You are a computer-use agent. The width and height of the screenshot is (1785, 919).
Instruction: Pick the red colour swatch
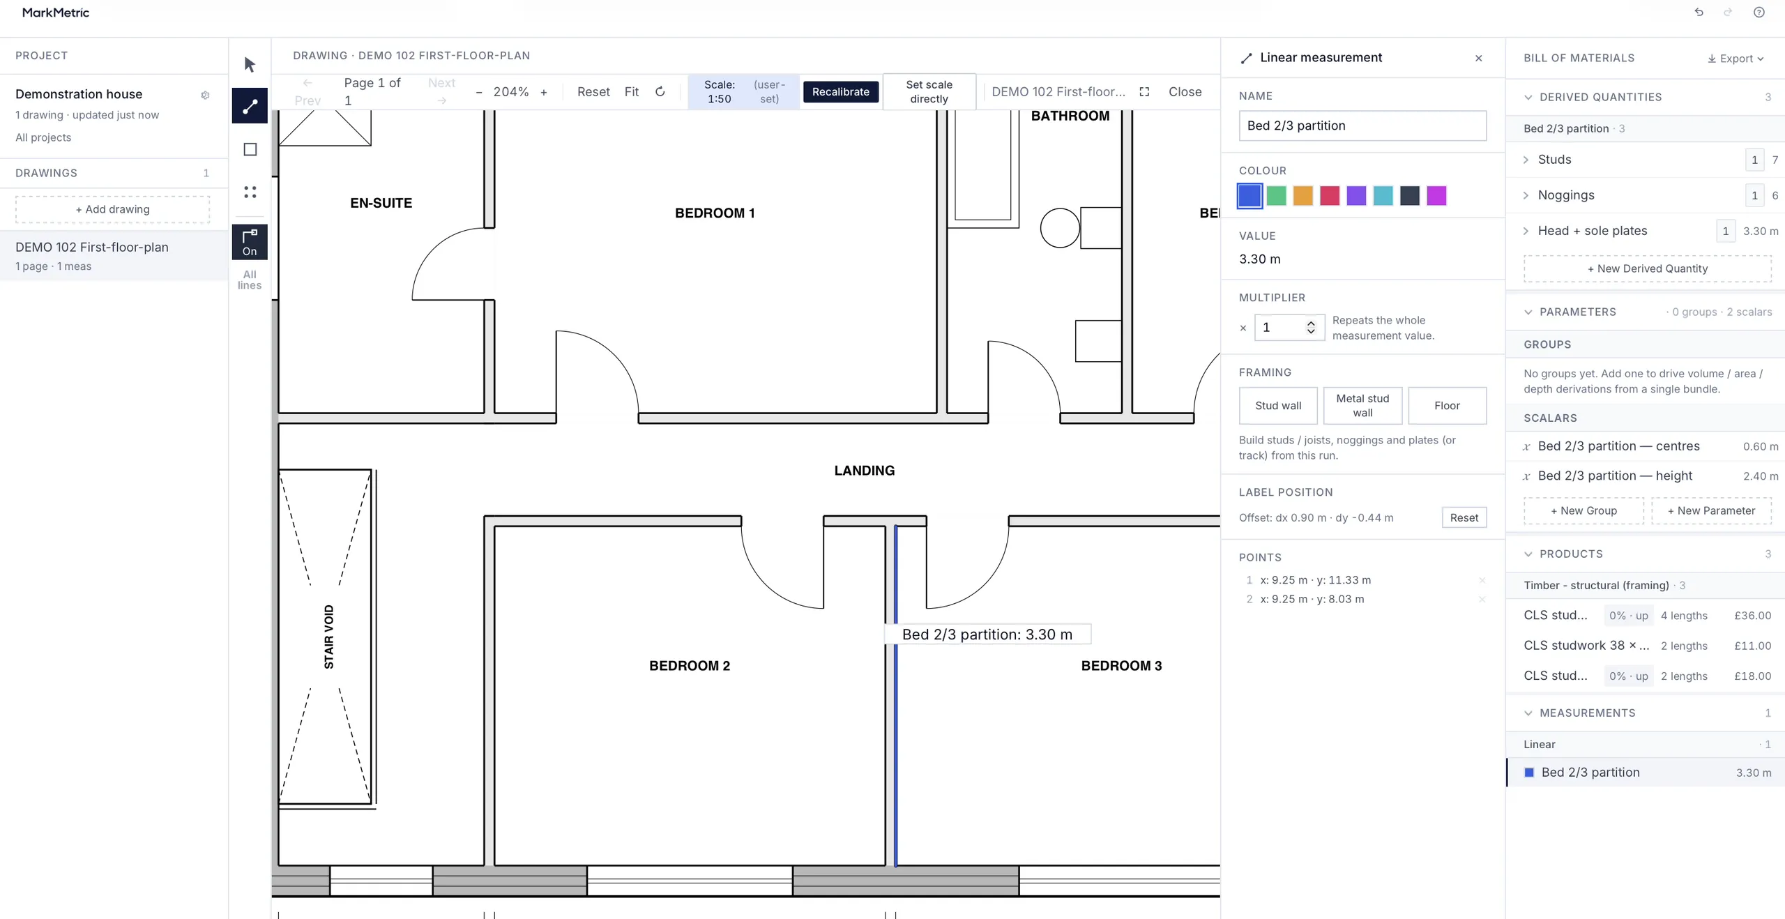point(1330,196)
